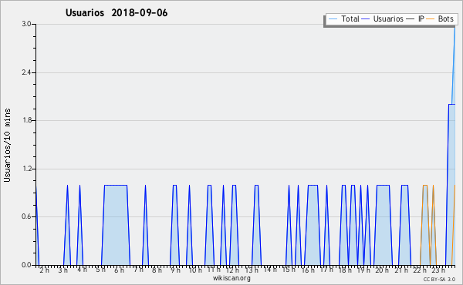The height and width of the screenshot is (285, 463).
Task: Click the '20 h' x-axis label
Action: click(382, 270)
